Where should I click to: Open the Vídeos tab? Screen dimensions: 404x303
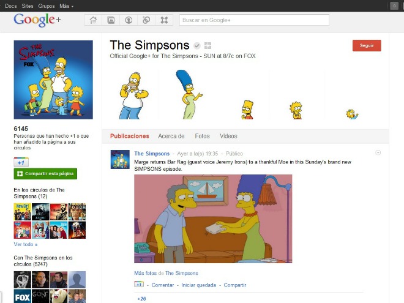coord(228,136)
